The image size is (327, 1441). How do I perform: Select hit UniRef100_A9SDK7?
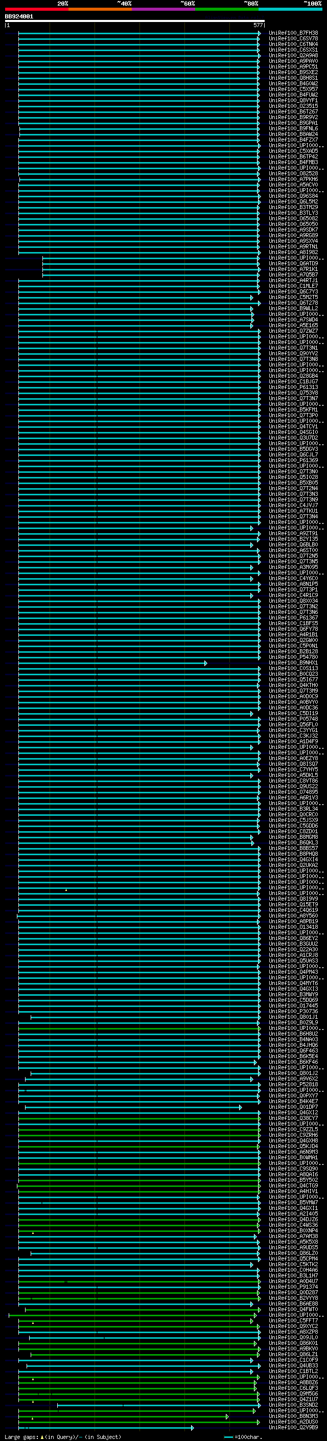pyautogui.click(x=293, y=230)
